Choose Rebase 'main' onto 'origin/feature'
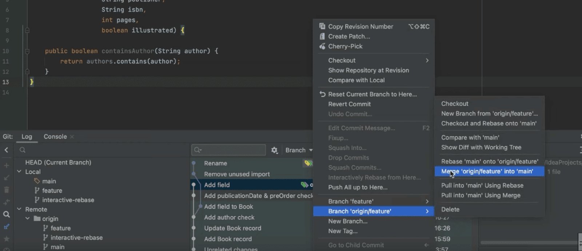Image resolution: width=582 pixels, height=251 pixels. click(x=490, y=161)
